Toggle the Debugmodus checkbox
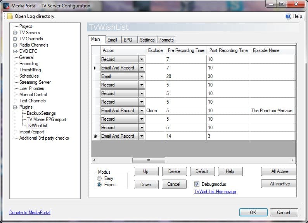This screenshot has width=308, height=223. (x=197, y=184)
